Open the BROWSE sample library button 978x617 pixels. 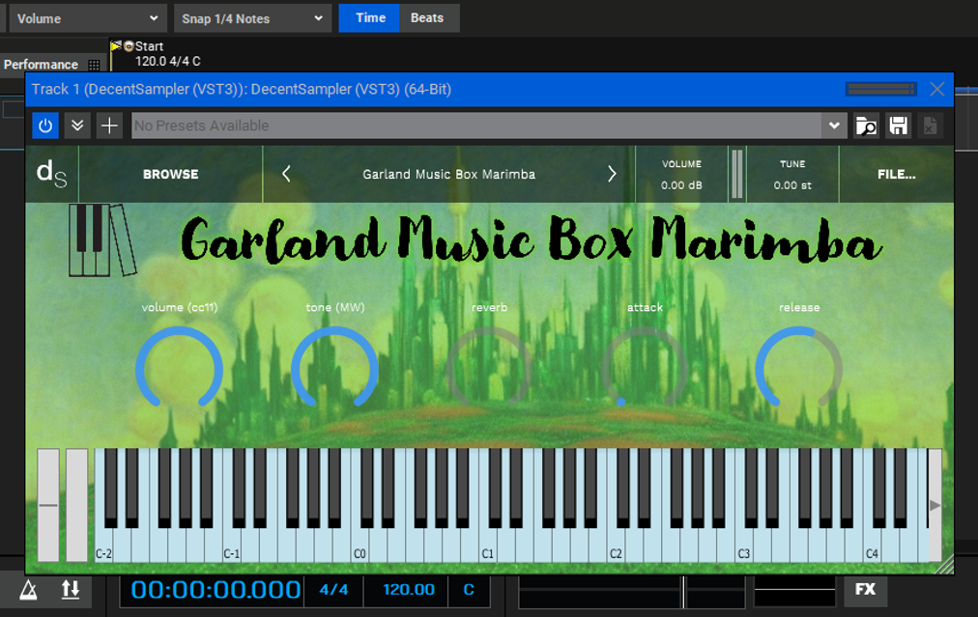pos(171,175)
